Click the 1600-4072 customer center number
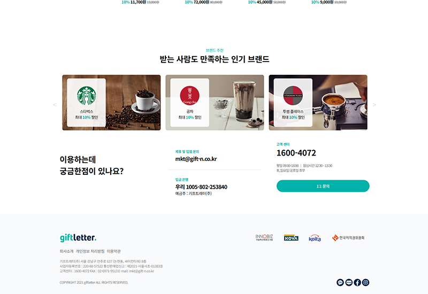Screen dimensions: 428x294 tap(296, 153)
